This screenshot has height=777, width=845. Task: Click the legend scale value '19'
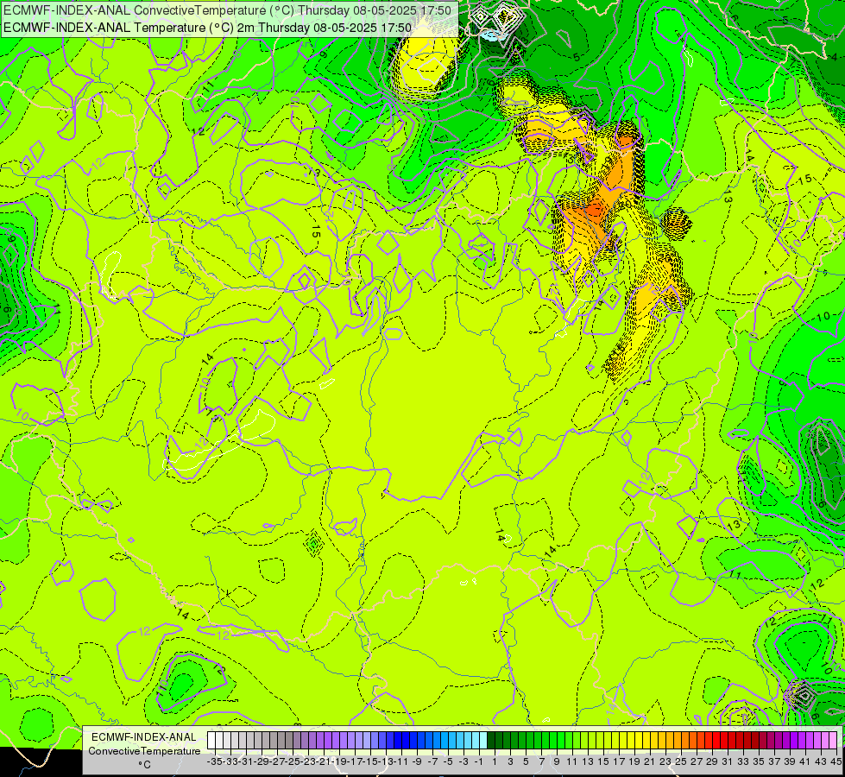click(x=634, y=762)
